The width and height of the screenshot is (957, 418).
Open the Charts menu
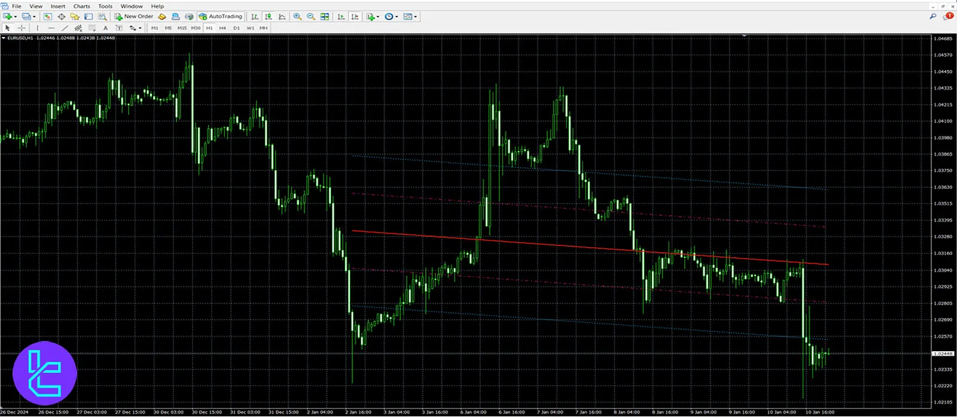pyautogui.click(x=81, y=6)
